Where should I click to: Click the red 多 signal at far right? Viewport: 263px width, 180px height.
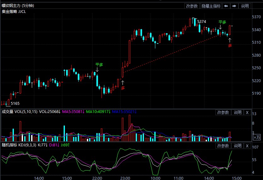pos(230,45)
